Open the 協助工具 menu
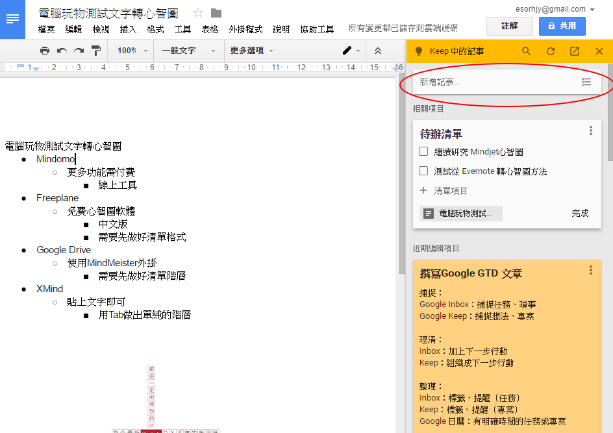Image resolution: width=613 pixels, height=433 pixels. (317, 29)
